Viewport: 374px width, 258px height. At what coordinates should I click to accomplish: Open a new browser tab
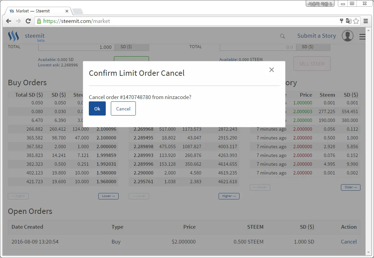pos(77,11)
